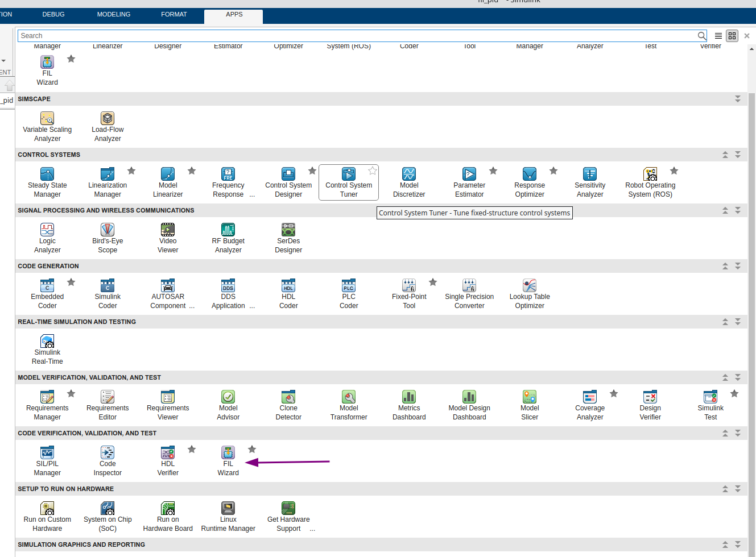
Task: Launch the Load-Flow Analyzer app
Action: tap(108, 126)
